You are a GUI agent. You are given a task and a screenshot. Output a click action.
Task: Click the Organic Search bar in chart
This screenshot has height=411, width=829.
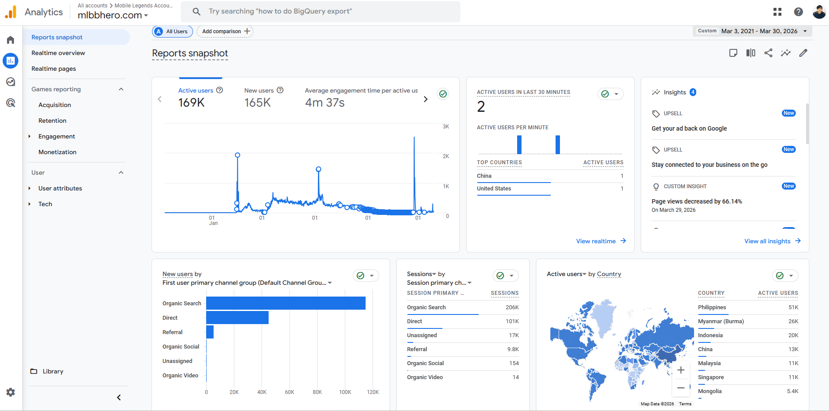coord(286,303)
